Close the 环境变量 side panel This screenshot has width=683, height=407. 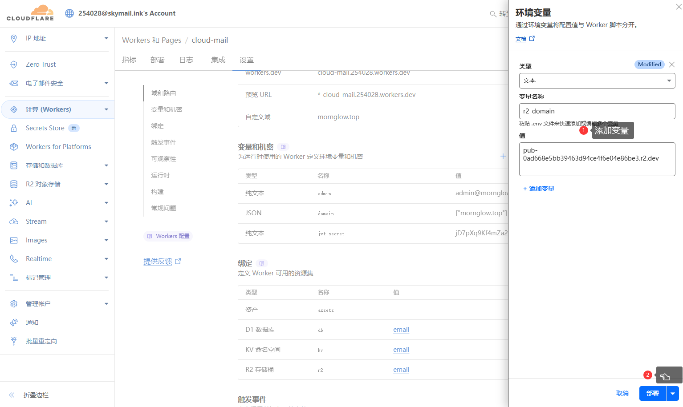click(679, 7)
